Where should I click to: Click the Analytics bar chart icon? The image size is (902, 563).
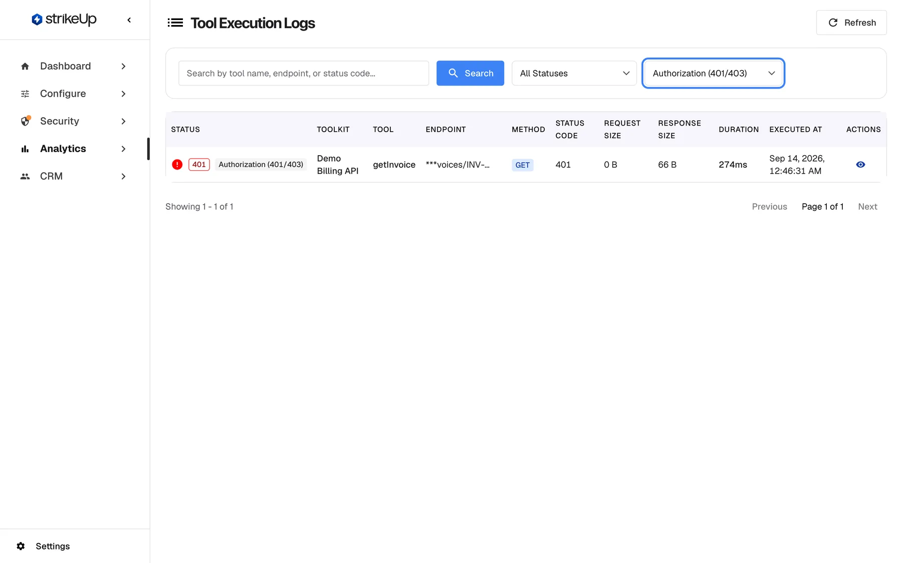point(25,149)
